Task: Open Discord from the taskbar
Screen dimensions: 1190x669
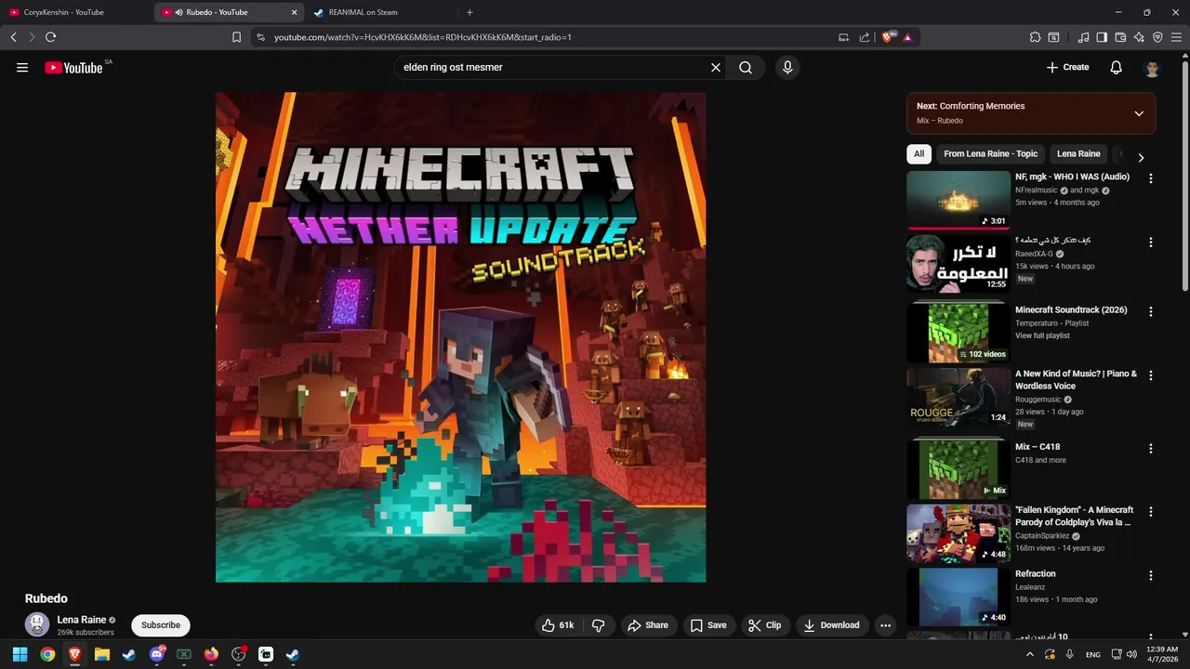Action: 156,654
